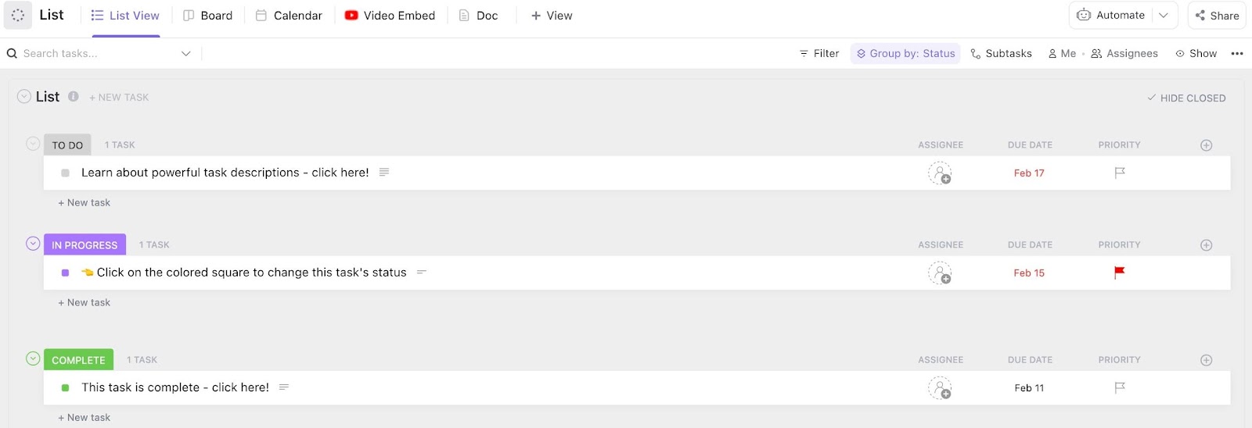This screenshot has height=428, width=1252.
Task: Add a column with plus icon in To Do group
Action: click(1207, 145)
